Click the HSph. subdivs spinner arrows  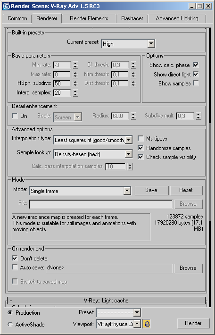pos(75,84)
